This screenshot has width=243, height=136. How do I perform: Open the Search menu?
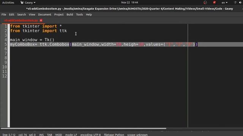22,14
